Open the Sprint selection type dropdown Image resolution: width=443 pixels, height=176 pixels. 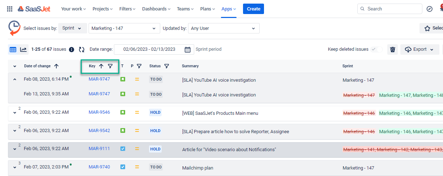click(72, 28)
